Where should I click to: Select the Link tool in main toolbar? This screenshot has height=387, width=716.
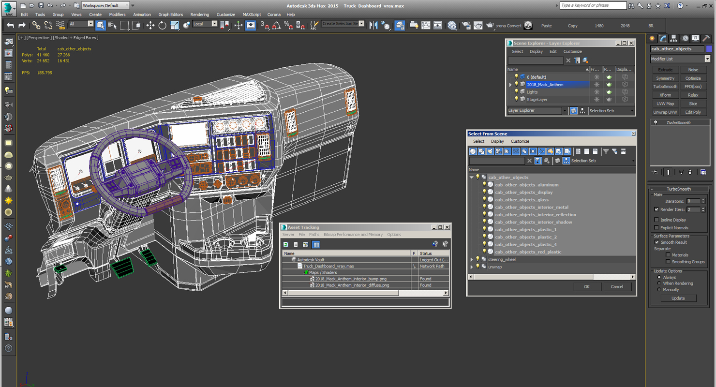pyautogui.click(x=36, y=25)
